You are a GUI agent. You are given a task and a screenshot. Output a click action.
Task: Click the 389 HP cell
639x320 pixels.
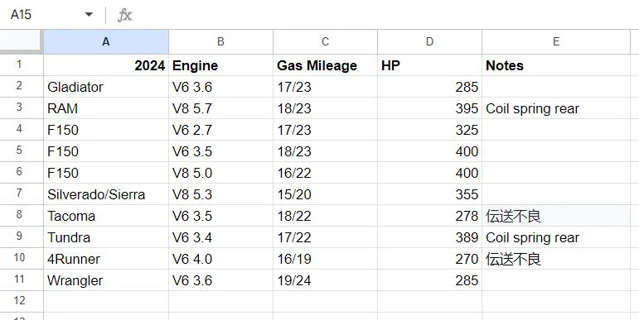pos(429,237)
